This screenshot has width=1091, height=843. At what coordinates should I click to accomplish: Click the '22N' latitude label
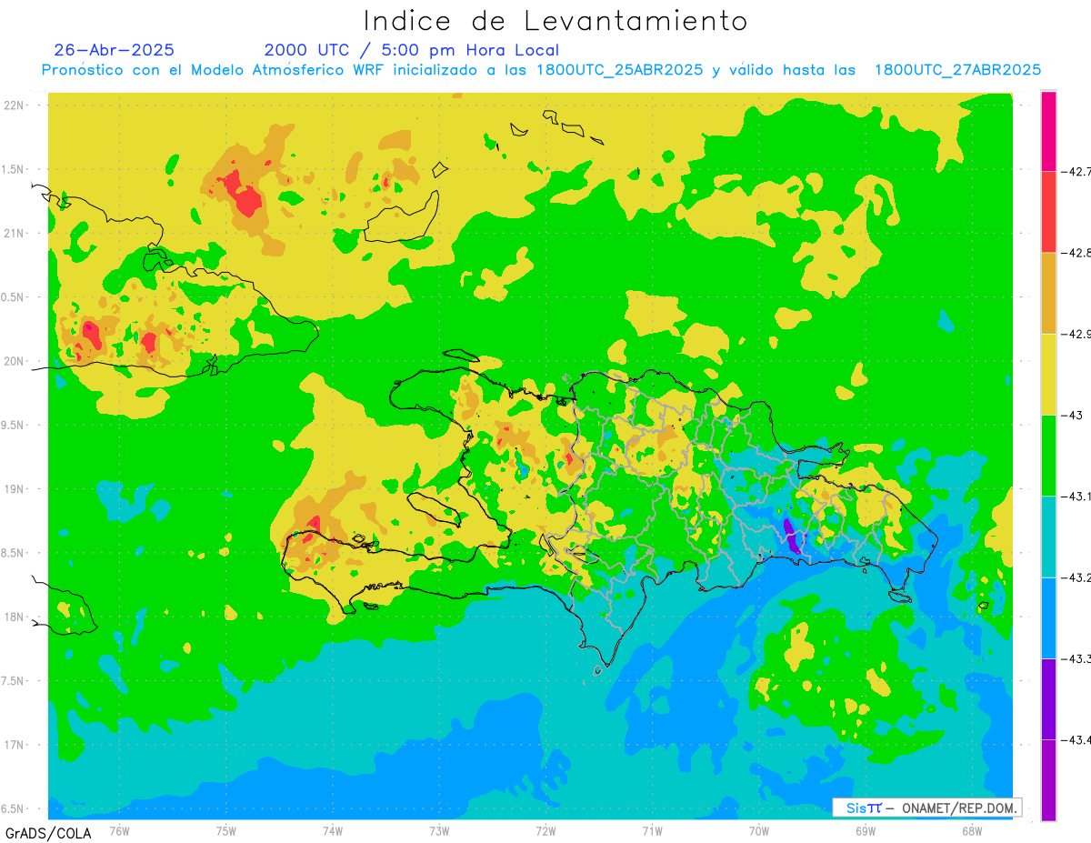[15, 105]
